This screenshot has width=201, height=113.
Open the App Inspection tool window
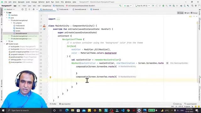pyautogui.click(x=65, y=104)
